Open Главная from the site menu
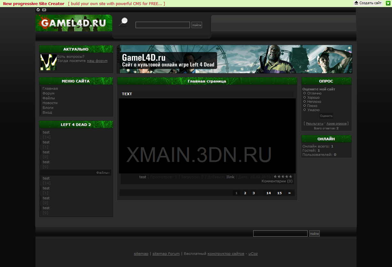This screenshot has height=267, width=392. (x=50, y=88)
